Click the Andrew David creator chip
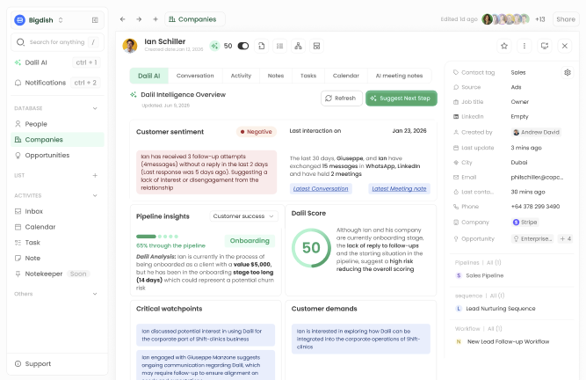The image size is (586, 380). coord(536,133)
